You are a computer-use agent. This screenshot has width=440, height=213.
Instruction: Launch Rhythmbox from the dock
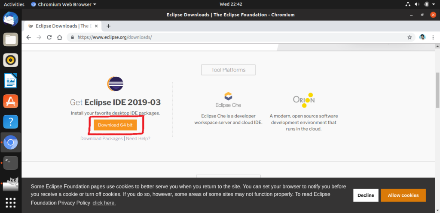click(x=11, y=60)
